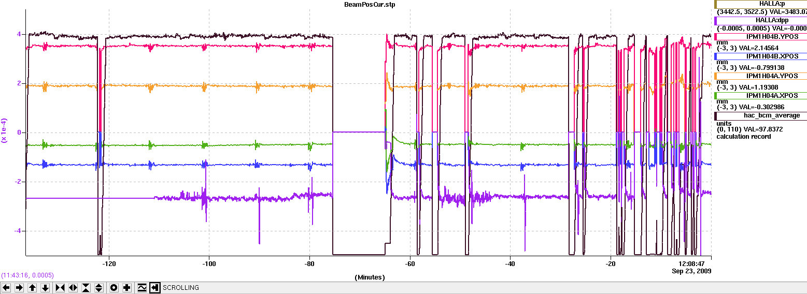The image size is (807, 294).
Task: Toggle the scrolling mode arrow button
Action: coord(155,287)
